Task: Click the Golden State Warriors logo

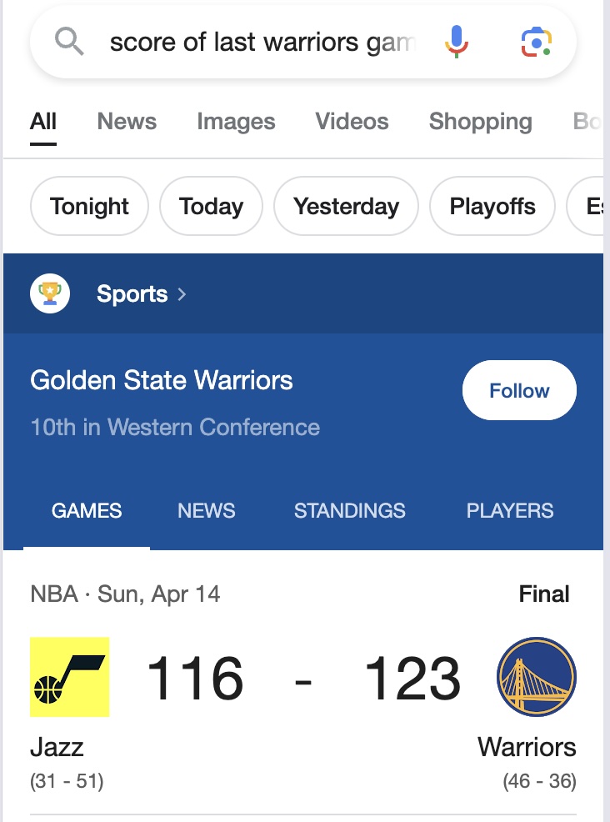Action: point(536,677)
